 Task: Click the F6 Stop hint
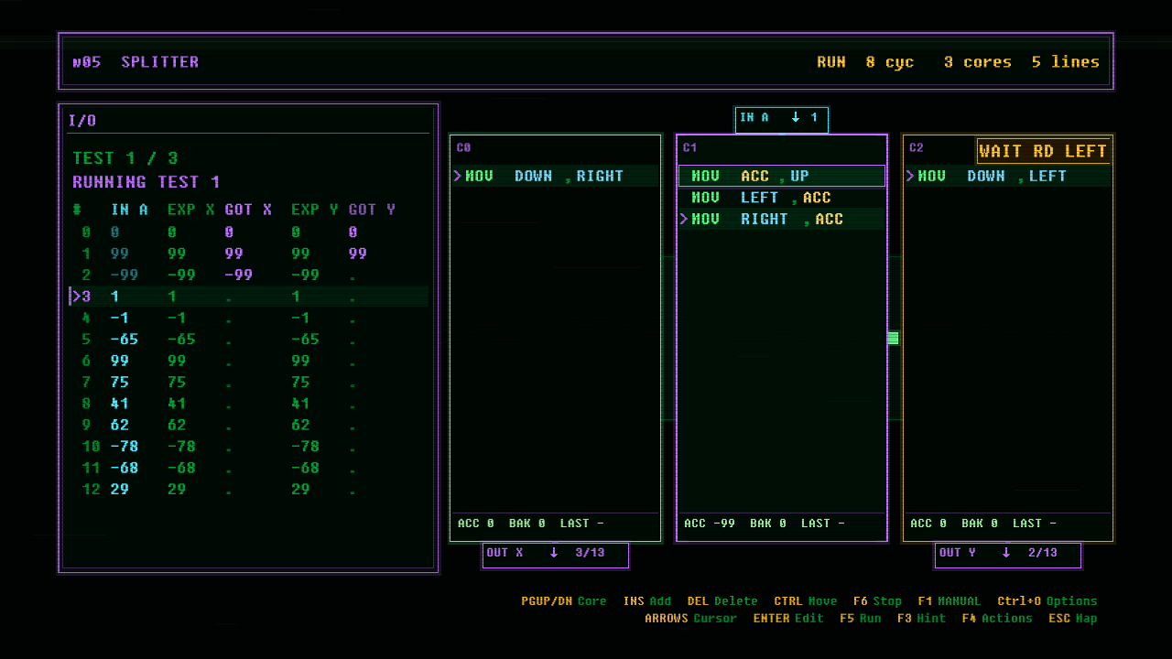pos(877,601)
